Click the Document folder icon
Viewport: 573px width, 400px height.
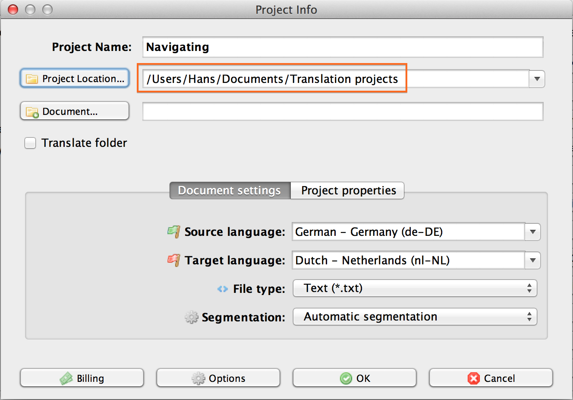point(32,112)
